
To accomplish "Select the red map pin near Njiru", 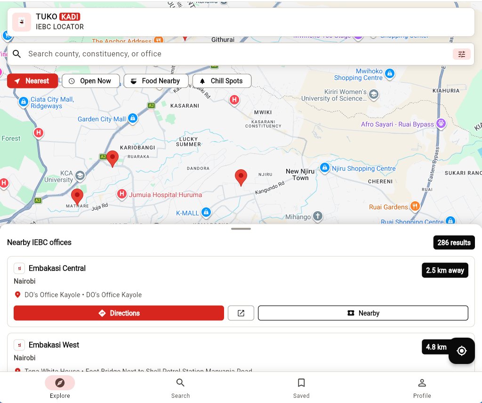I will point(241,177).
